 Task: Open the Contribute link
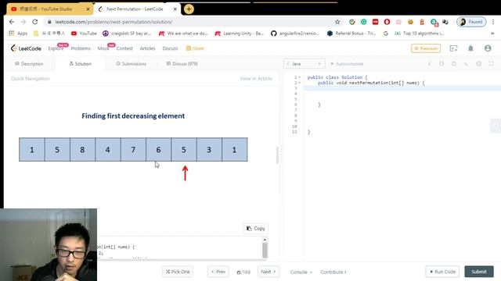pyautogui.click(x=333, y=272)
